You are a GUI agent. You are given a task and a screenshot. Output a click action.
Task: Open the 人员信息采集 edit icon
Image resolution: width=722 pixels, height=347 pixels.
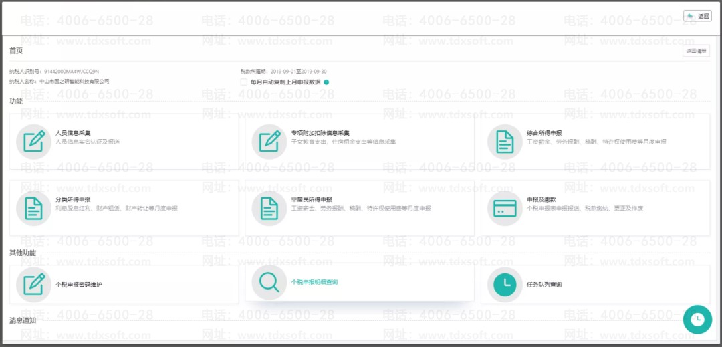[33, 142]
